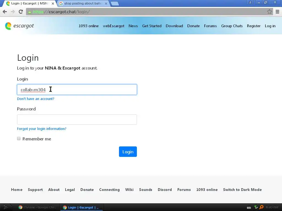Click the blue Login button
Image resolution: width=282 pixels, height=211 pixels.
click(x=128, y=152)
